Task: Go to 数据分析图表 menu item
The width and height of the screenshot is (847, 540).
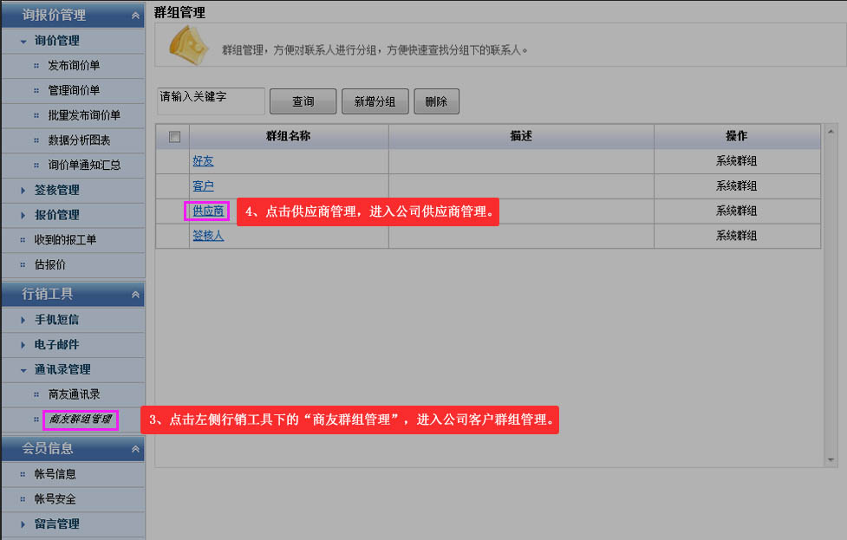Action: click(x=79, y=140)
